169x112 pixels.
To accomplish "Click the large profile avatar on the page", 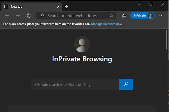I will click(x=82, y=44).
